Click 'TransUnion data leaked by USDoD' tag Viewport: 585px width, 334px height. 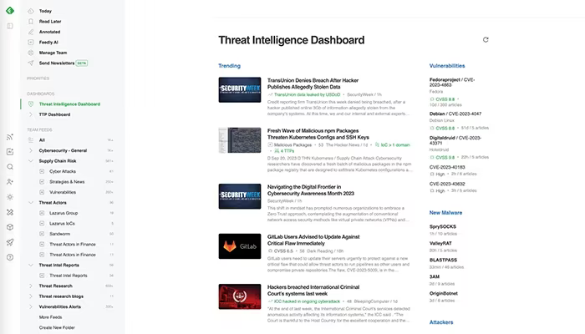(x=307, y=94)
